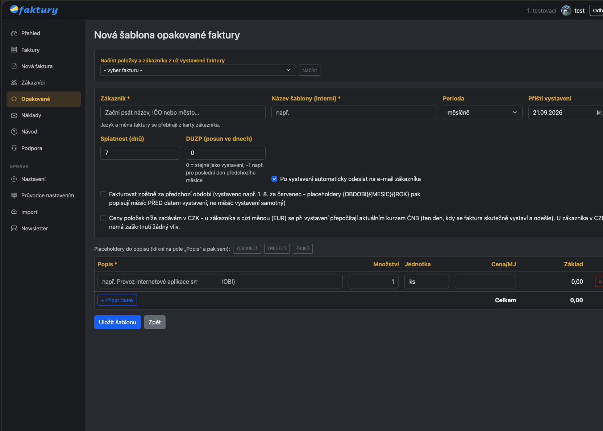The image size is (603, 431).
Task: Focus the Zákazník search field
Action: point(183,112)
